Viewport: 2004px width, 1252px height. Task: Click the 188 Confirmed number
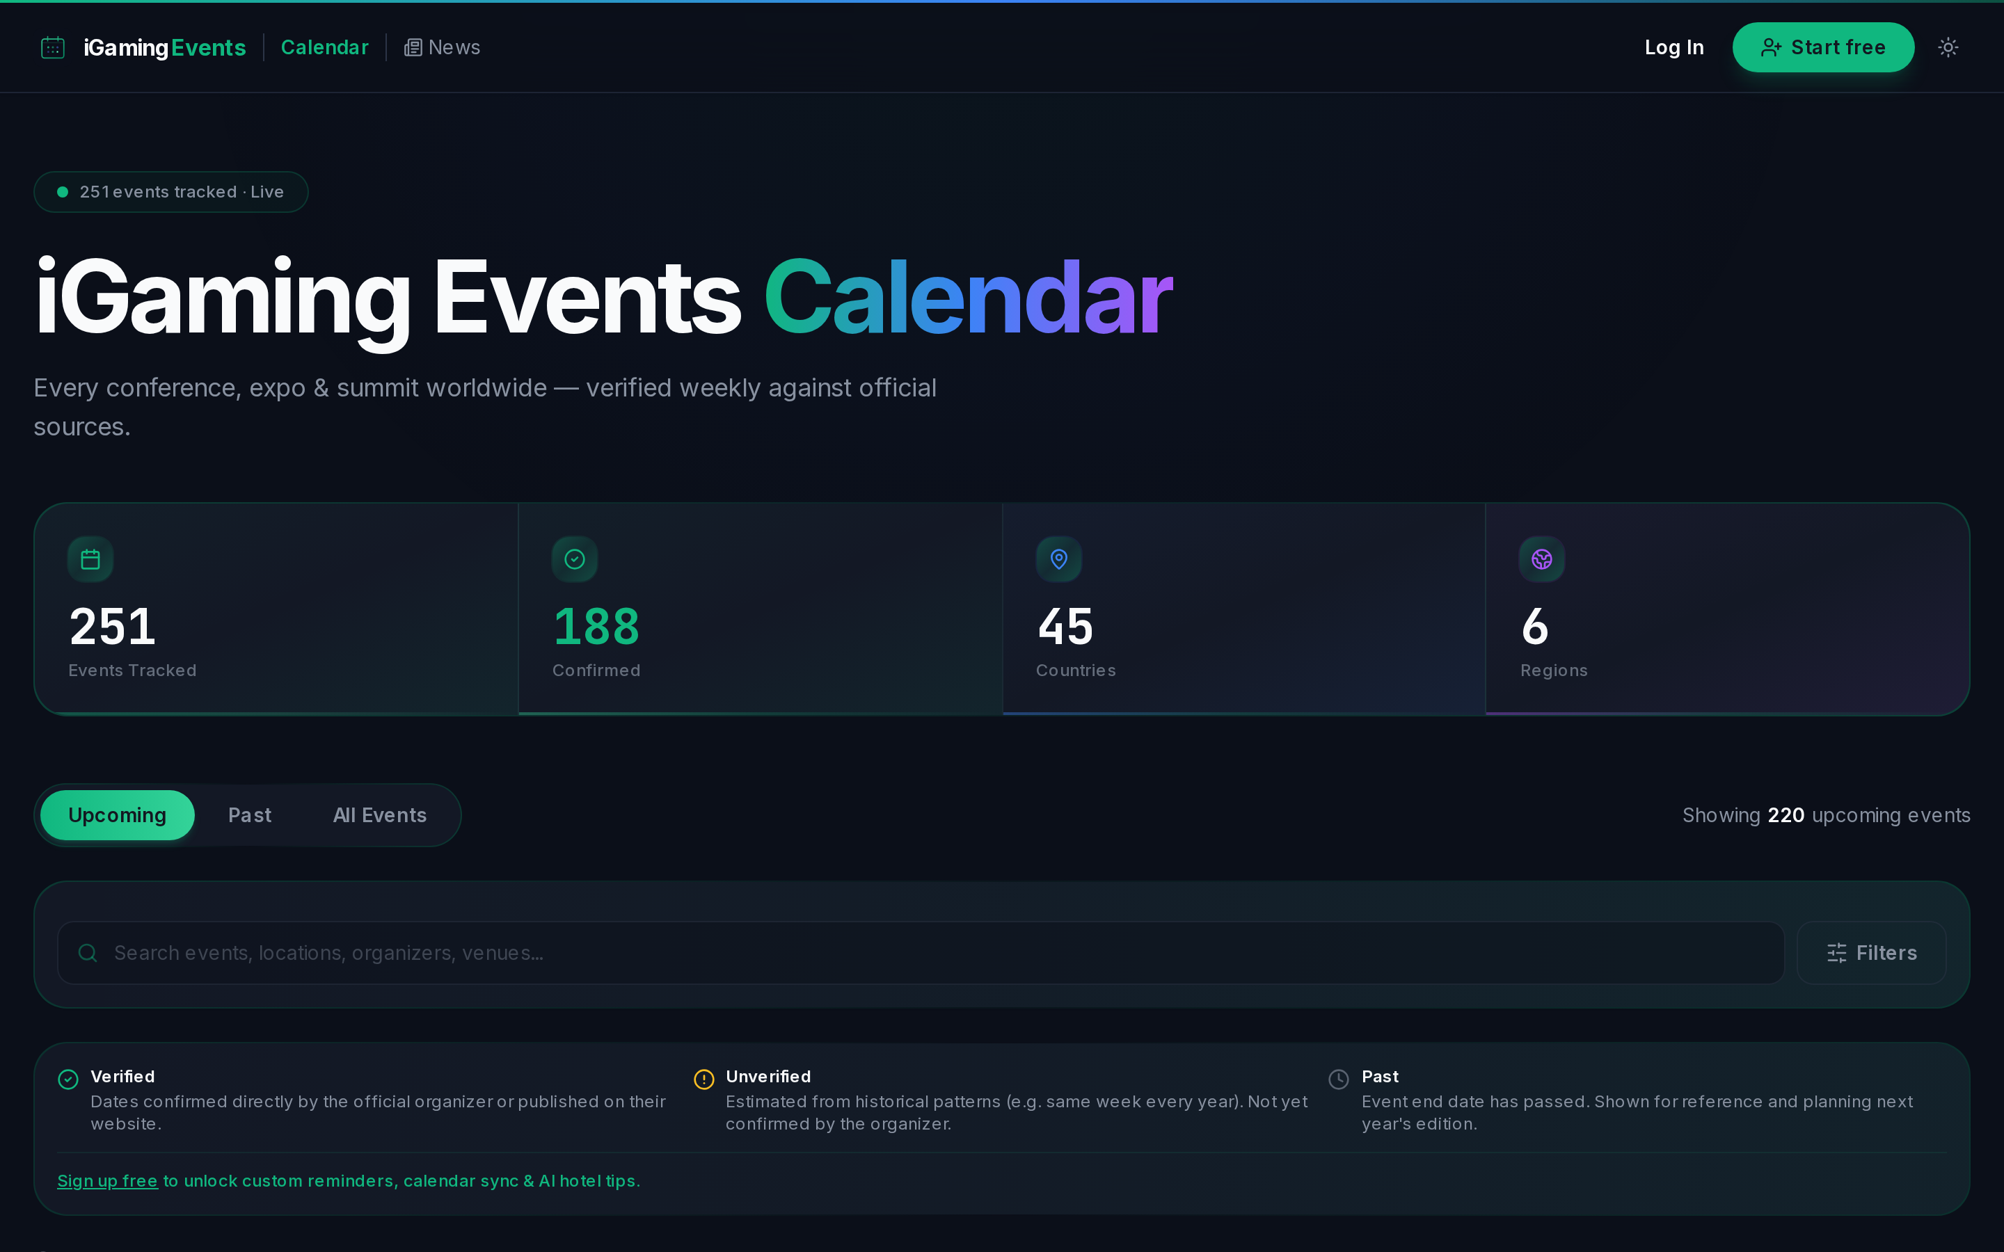point(596,626)
